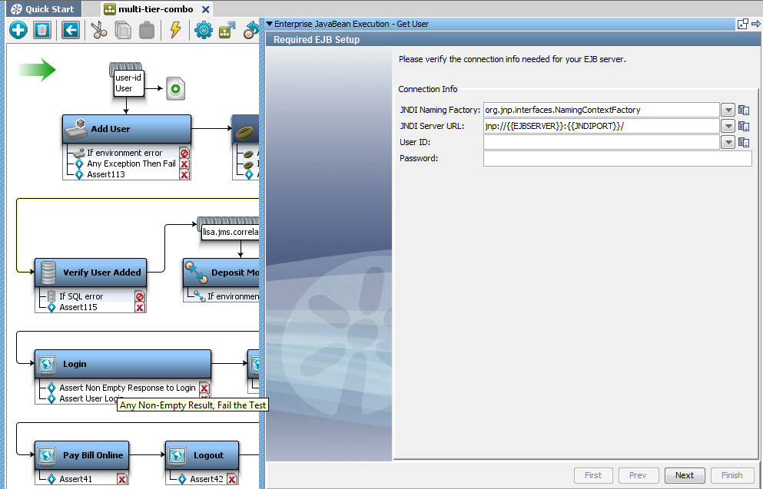Screen dimensions: 763x489
Task: Click red X next to Assert113
Action: pyautogui.click(x=184, y=174)
